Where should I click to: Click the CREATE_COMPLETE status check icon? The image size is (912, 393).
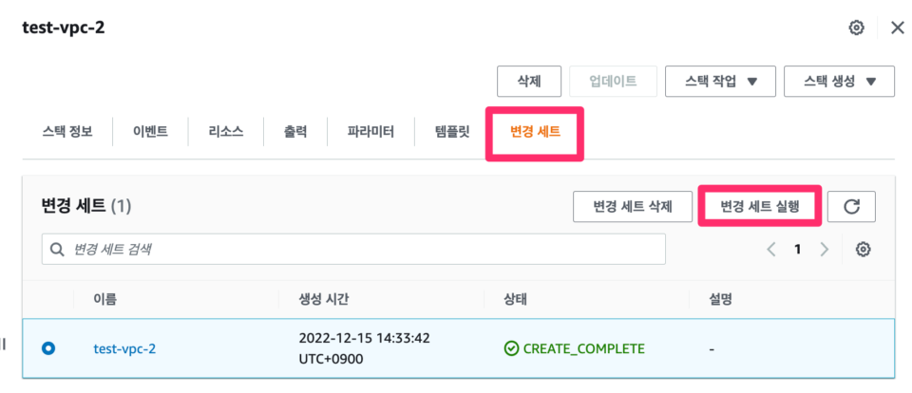(511, 348)
